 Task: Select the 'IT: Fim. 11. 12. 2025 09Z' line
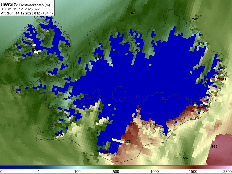pyautogui.click(x=20, y=9)
